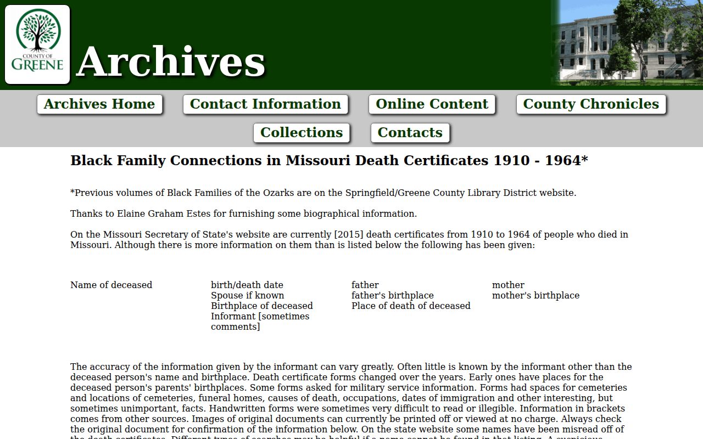Open the Archives Home page
The width and height of the screenshot is (703, 439).
99,104
